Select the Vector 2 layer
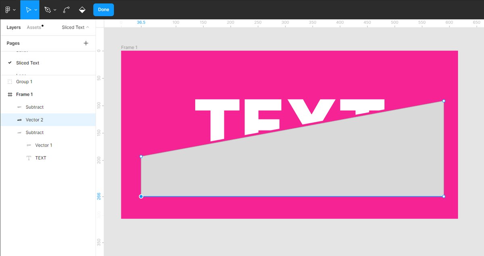 click(x=48, y=120)
